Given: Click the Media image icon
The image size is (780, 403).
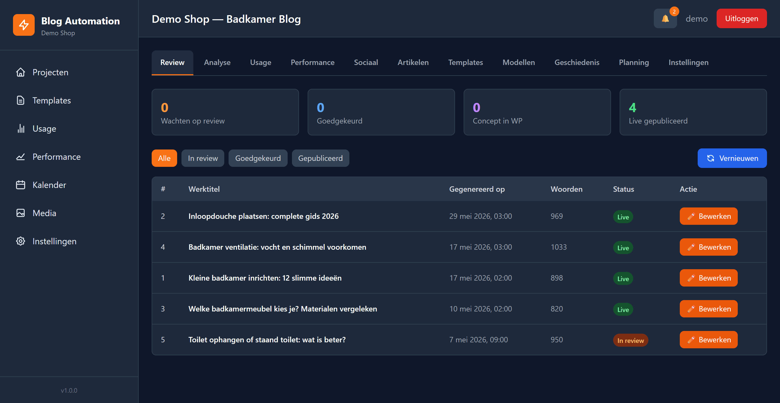Looking at the screenshot, I should [21, 213].
